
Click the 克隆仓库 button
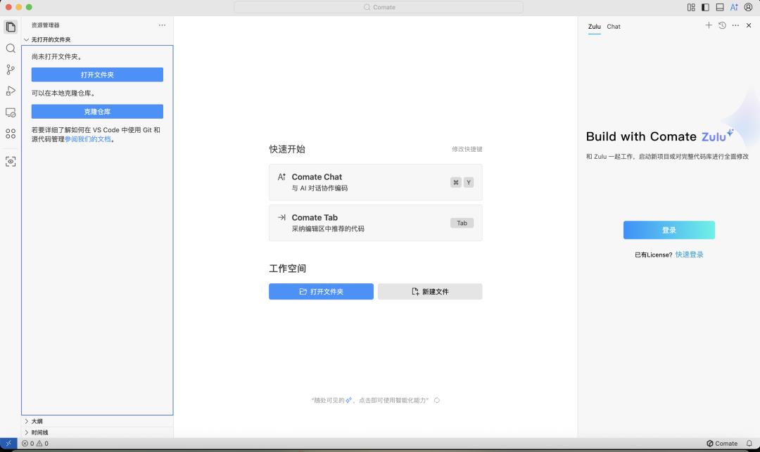(97, 111)
